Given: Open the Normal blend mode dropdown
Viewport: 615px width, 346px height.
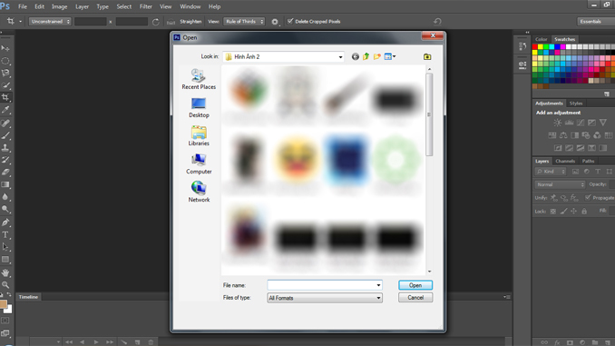Looking at the screenshot, I should 560,184.
